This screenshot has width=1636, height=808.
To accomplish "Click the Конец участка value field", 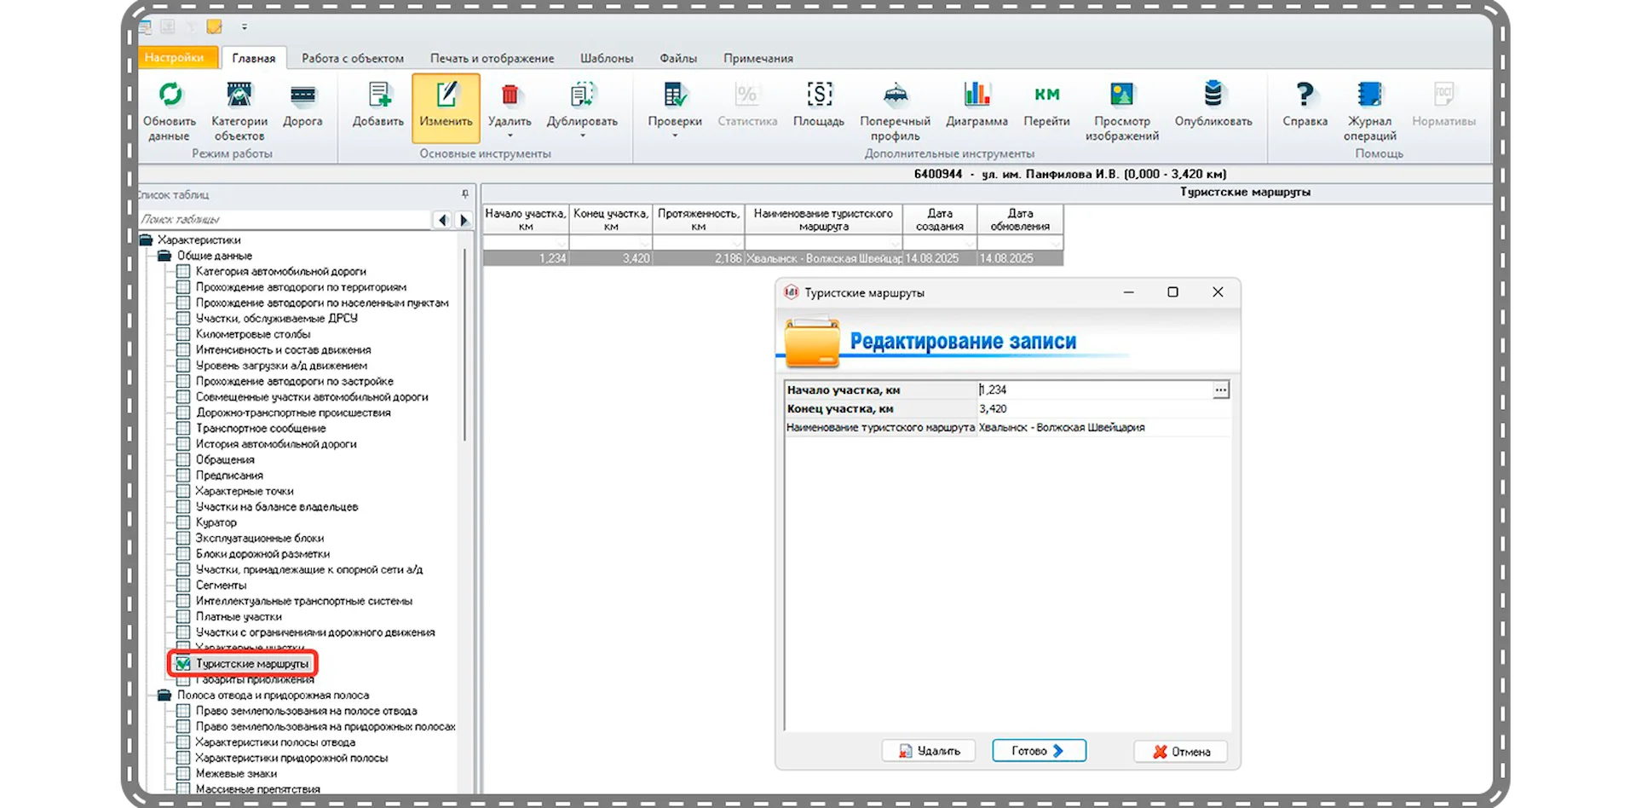I will [1103, 409].
